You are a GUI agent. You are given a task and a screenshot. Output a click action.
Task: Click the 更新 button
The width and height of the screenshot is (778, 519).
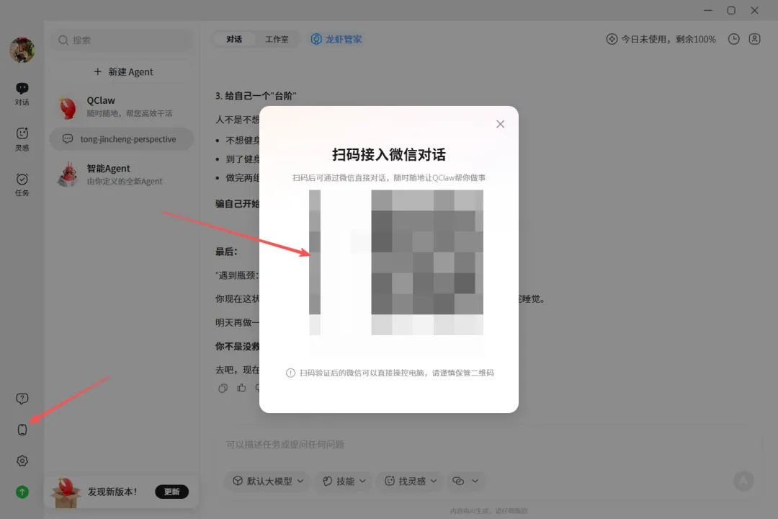171,492
